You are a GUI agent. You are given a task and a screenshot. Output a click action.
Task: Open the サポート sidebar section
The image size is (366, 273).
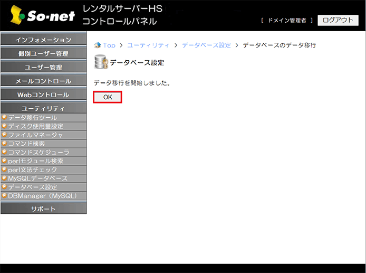click(x=43, y=209)
